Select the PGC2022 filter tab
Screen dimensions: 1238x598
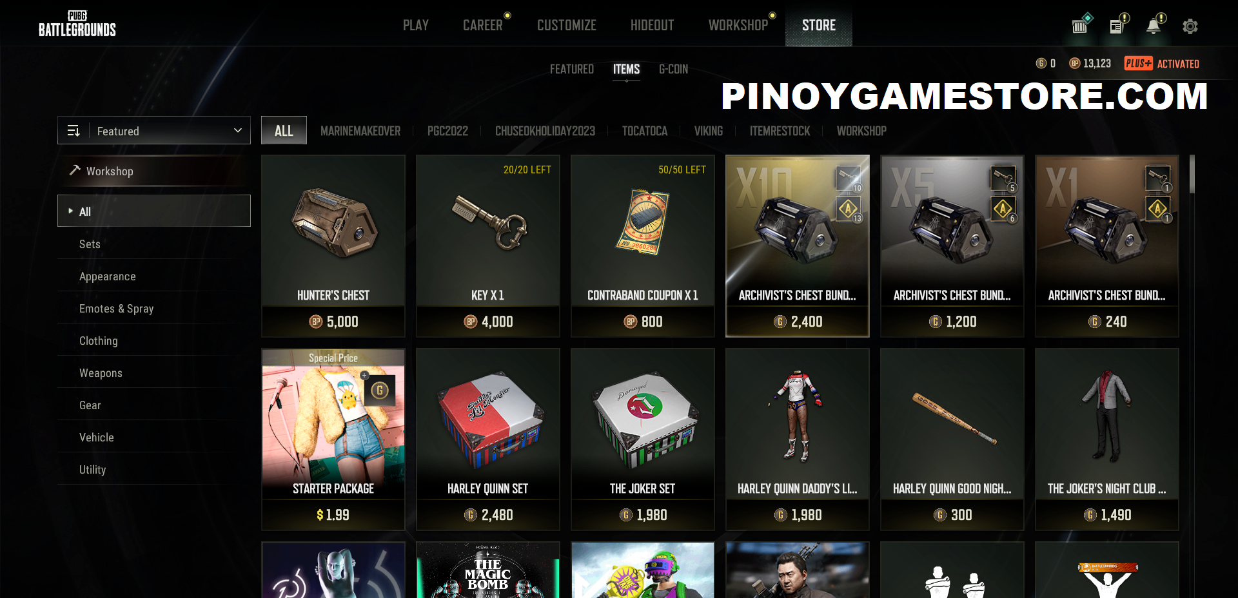pos(447,131)
